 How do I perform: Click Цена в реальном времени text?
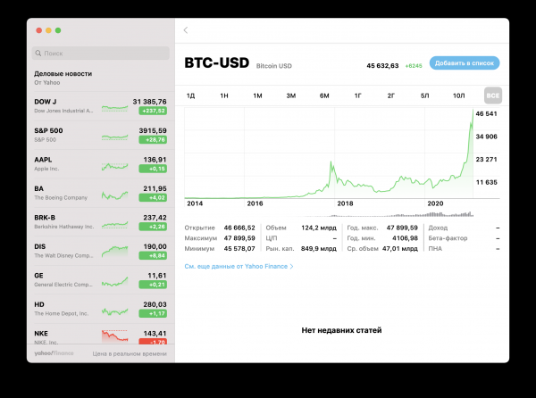pyautogui.click(x=130, y=354)
